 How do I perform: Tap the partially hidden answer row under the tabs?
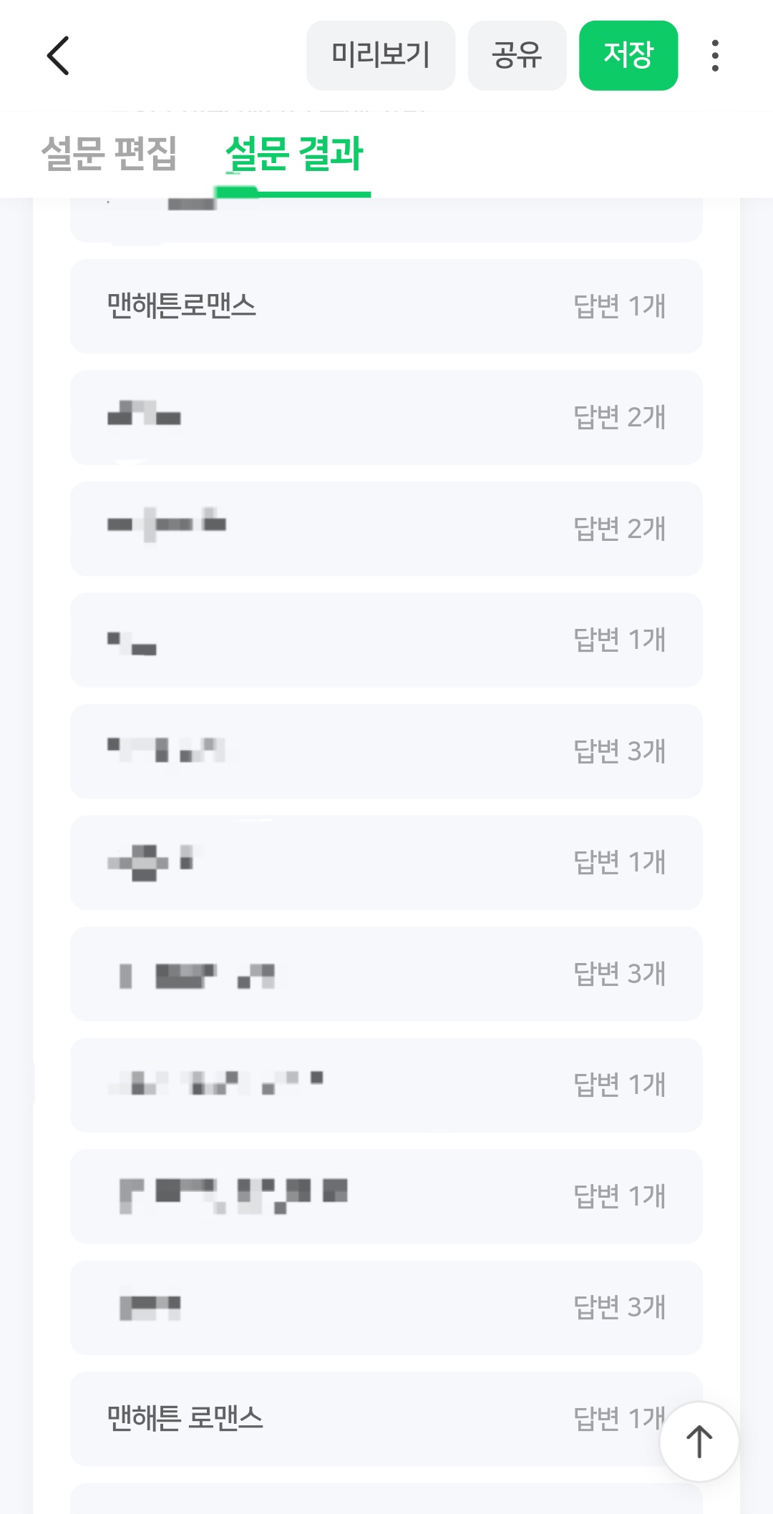coord(386,220)
